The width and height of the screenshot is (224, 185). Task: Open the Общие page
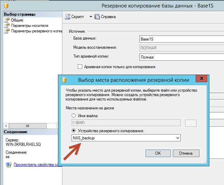17,20
